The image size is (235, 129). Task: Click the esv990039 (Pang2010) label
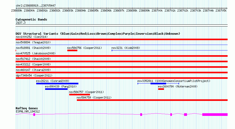61,86
